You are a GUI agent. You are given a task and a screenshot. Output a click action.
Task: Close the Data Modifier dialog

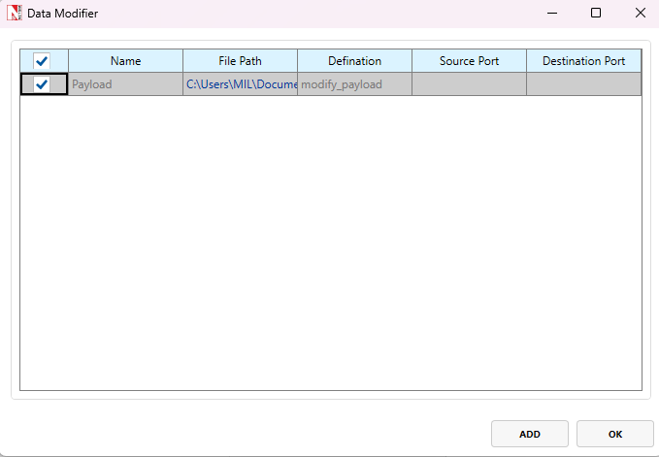640,14
